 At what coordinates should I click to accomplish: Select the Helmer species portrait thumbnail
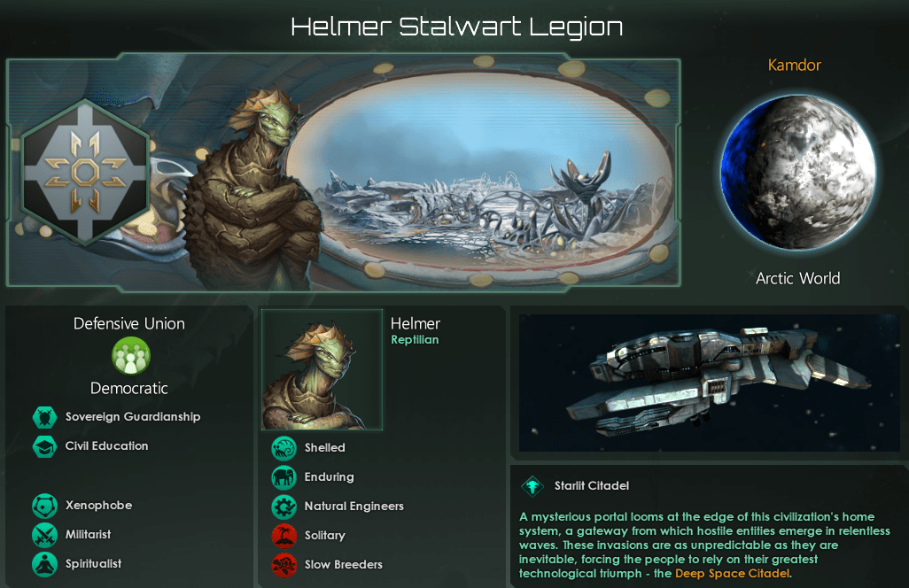(322, 369)
